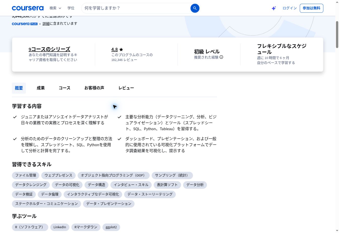Open the 詳細 link
Image resolution: width=339 pixels, height=233 pixels.
(46, 24)
